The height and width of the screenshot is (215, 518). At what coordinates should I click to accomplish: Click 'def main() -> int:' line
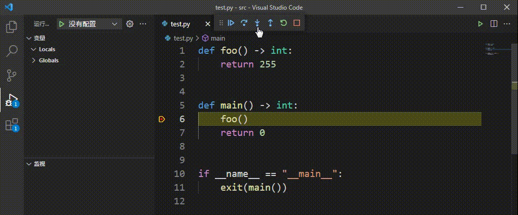pyautogui.click(x=248, y=105)
